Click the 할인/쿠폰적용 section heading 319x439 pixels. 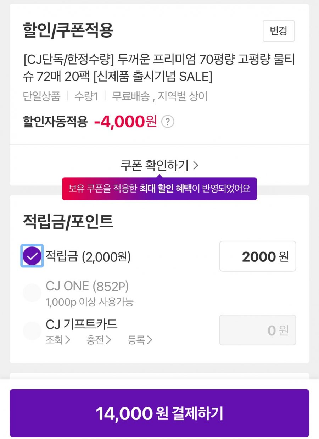point(68,31)
